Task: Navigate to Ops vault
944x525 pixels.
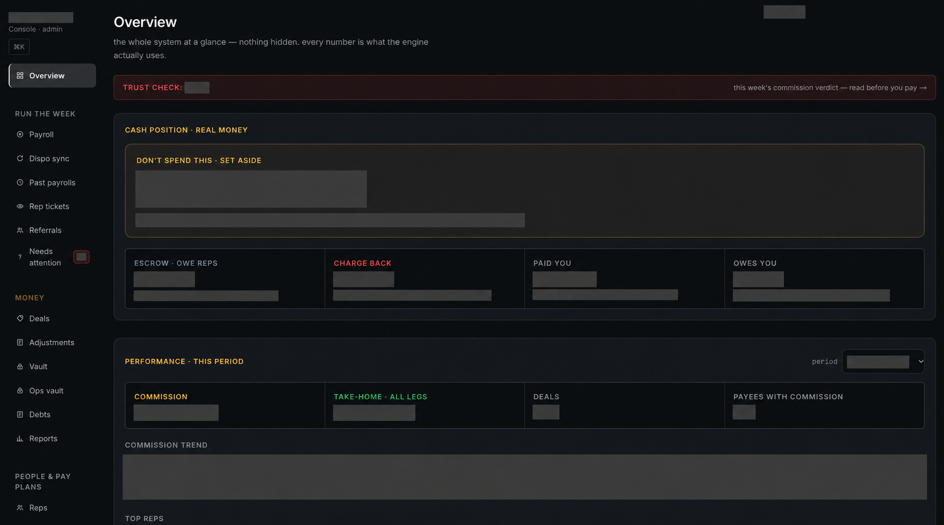Action: (52, 391)
